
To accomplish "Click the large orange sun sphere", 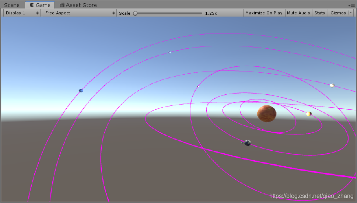I will (267, 113).
